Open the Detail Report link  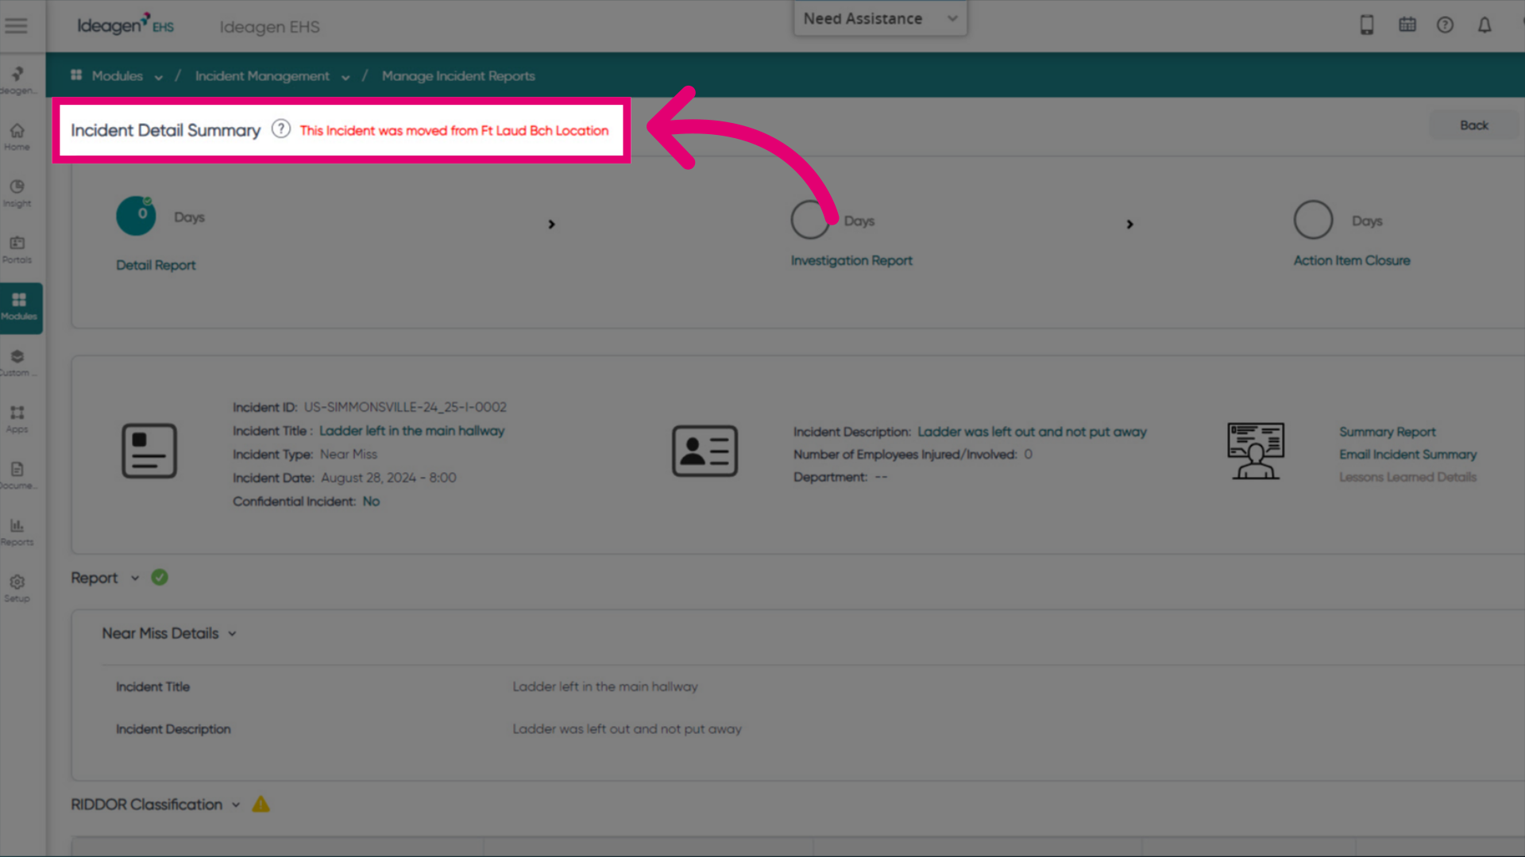coord(156,265)
